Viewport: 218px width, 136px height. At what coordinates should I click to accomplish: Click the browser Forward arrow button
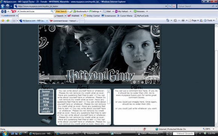tap(8, 6)
